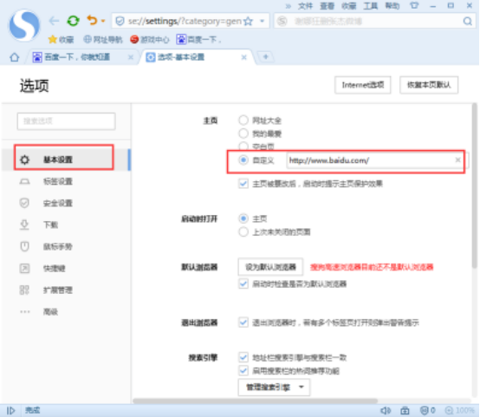Toggle the search bar hot-word recommendation checkbox
The height and width of the screenshot is (417, 480).
tap(243, 371)
